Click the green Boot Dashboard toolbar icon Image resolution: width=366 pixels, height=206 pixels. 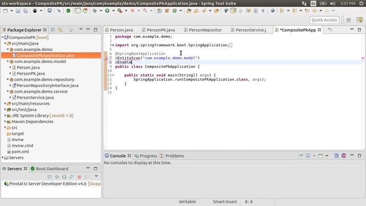(x=69, y=11)
